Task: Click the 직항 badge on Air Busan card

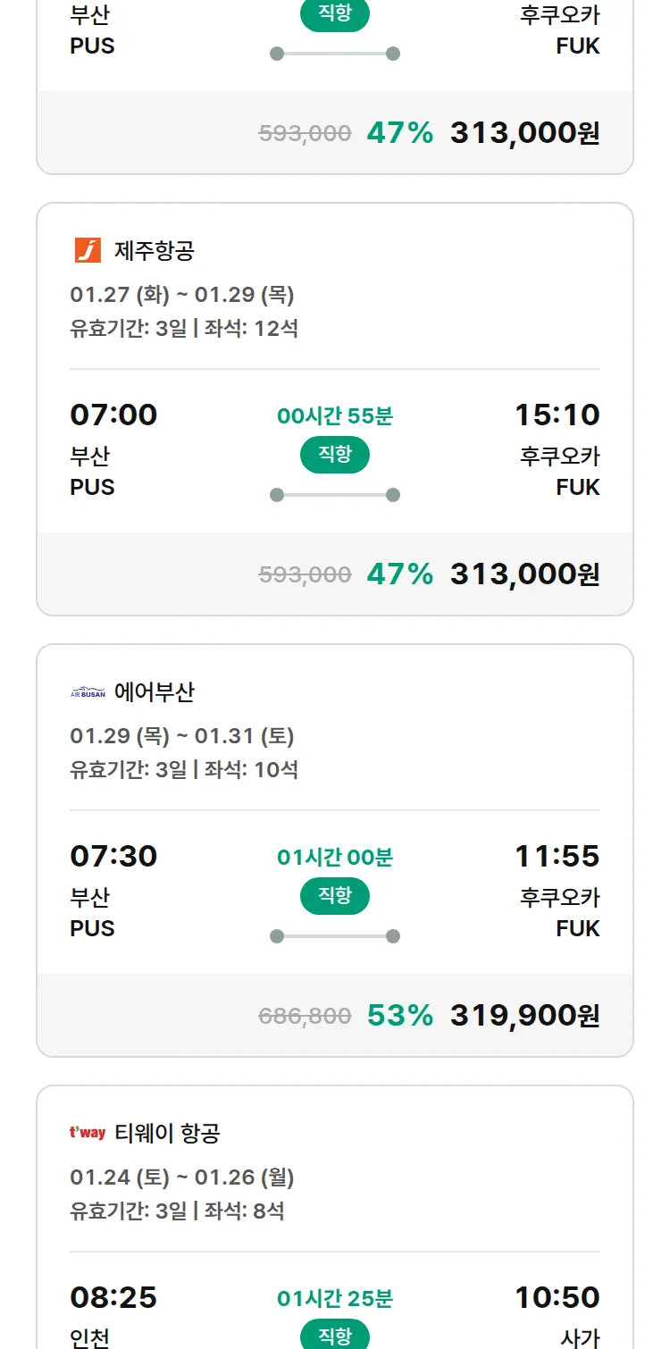Action: coord(335,896)
